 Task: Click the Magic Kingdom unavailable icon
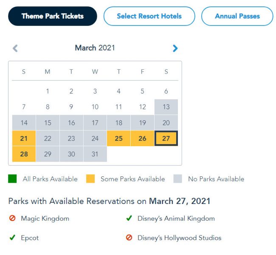pos(12,218)
